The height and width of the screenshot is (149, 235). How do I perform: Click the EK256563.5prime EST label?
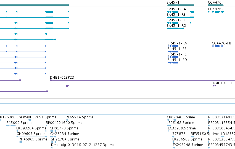(x=187, y=139)
